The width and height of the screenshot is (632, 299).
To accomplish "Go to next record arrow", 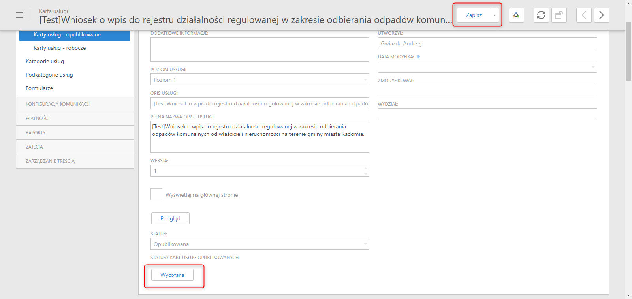I will click(x=602, y=15).
